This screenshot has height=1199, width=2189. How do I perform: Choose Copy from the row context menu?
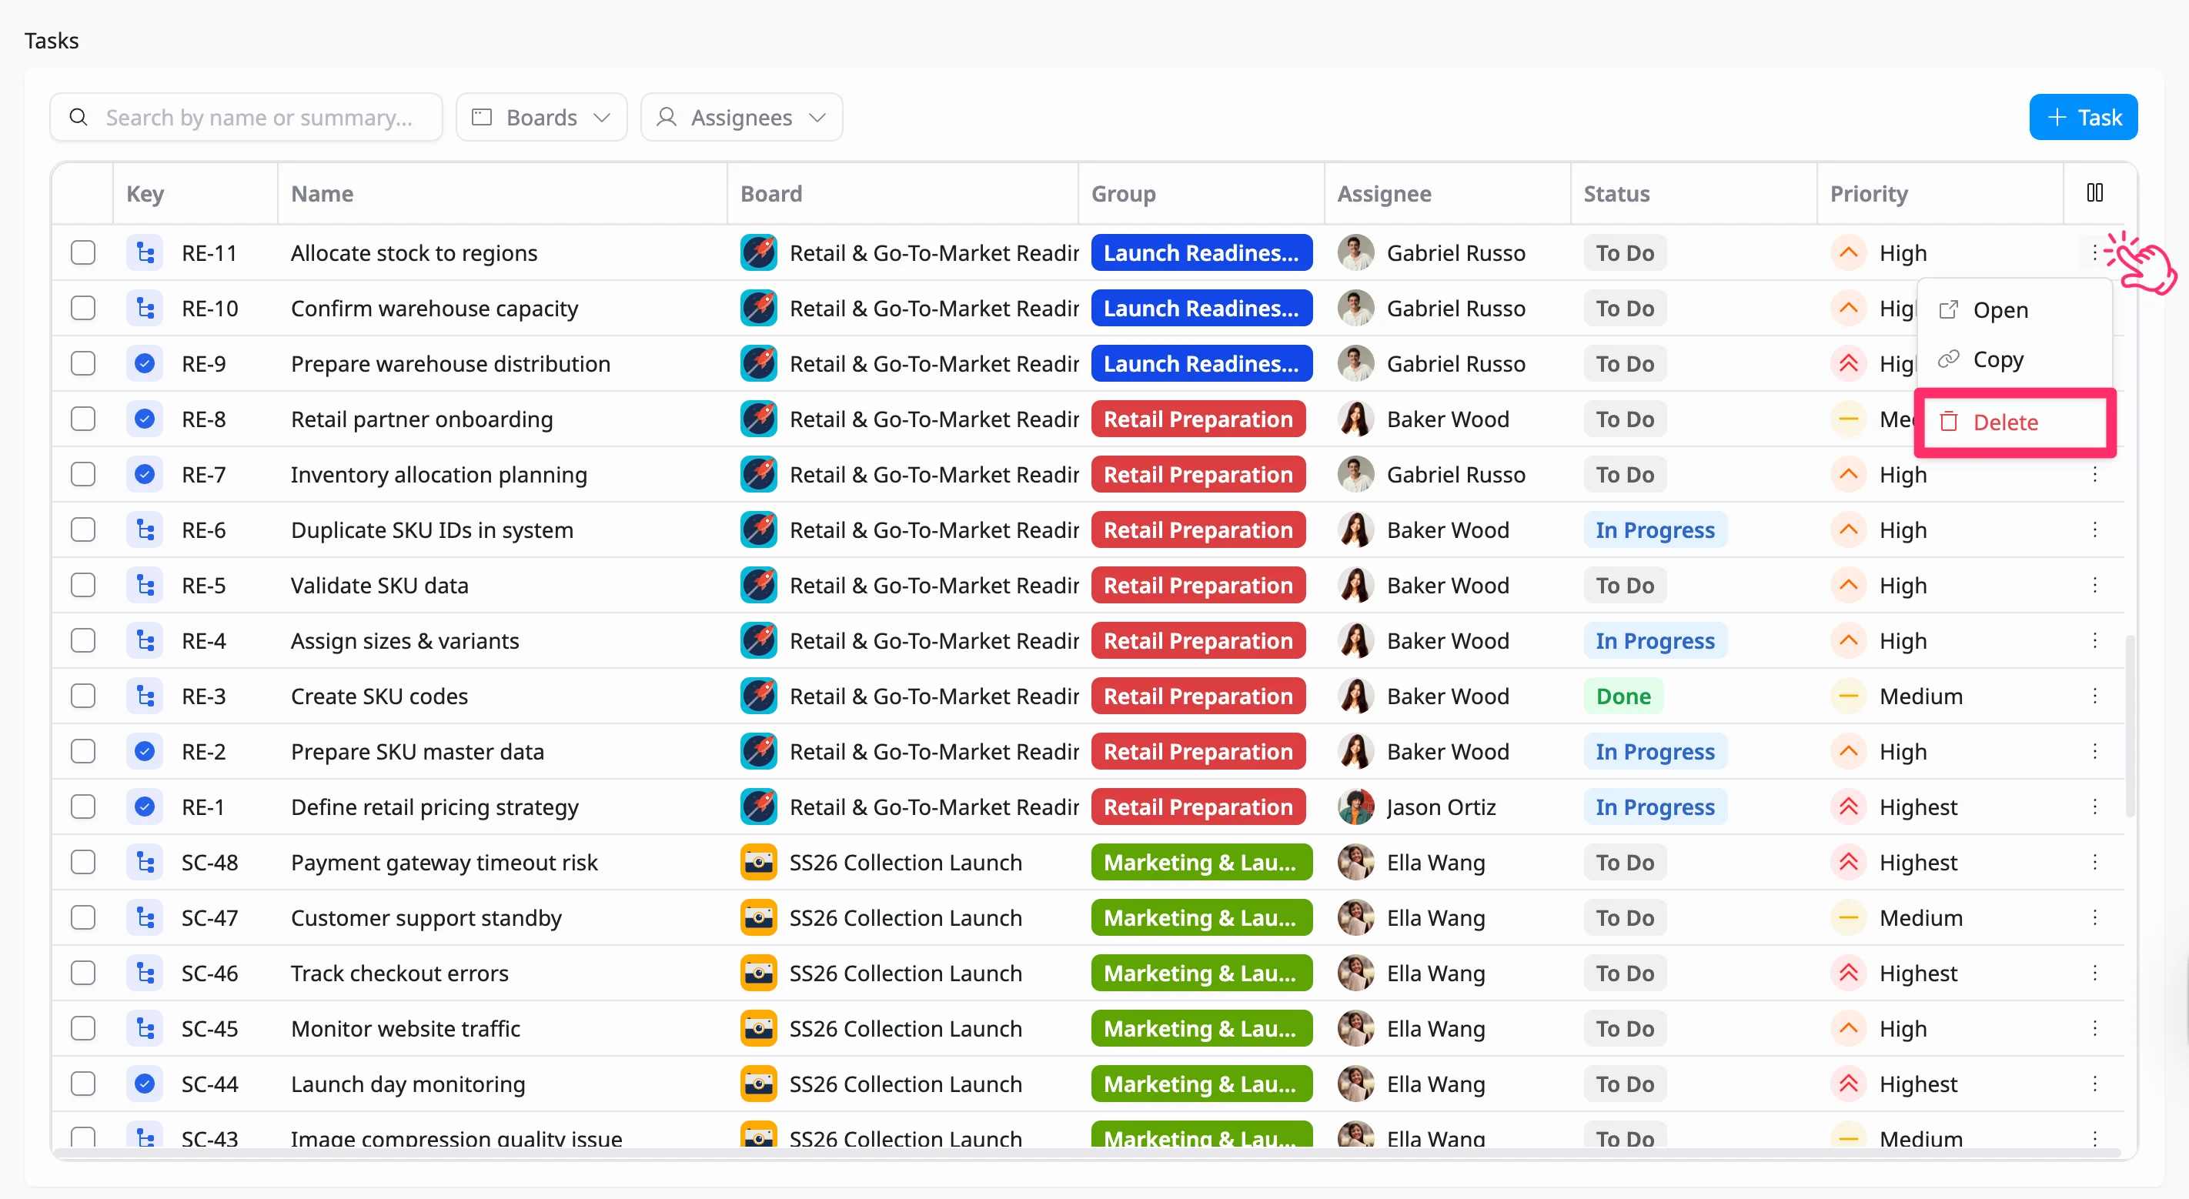pyautogui.click(x=2014, y=359)
